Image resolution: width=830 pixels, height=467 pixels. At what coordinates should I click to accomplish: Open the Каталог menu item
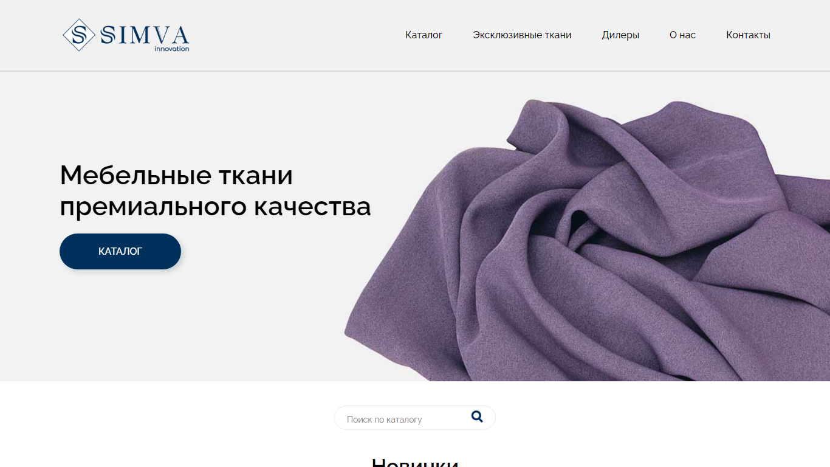pyautogui.click(x=424, y=35)
